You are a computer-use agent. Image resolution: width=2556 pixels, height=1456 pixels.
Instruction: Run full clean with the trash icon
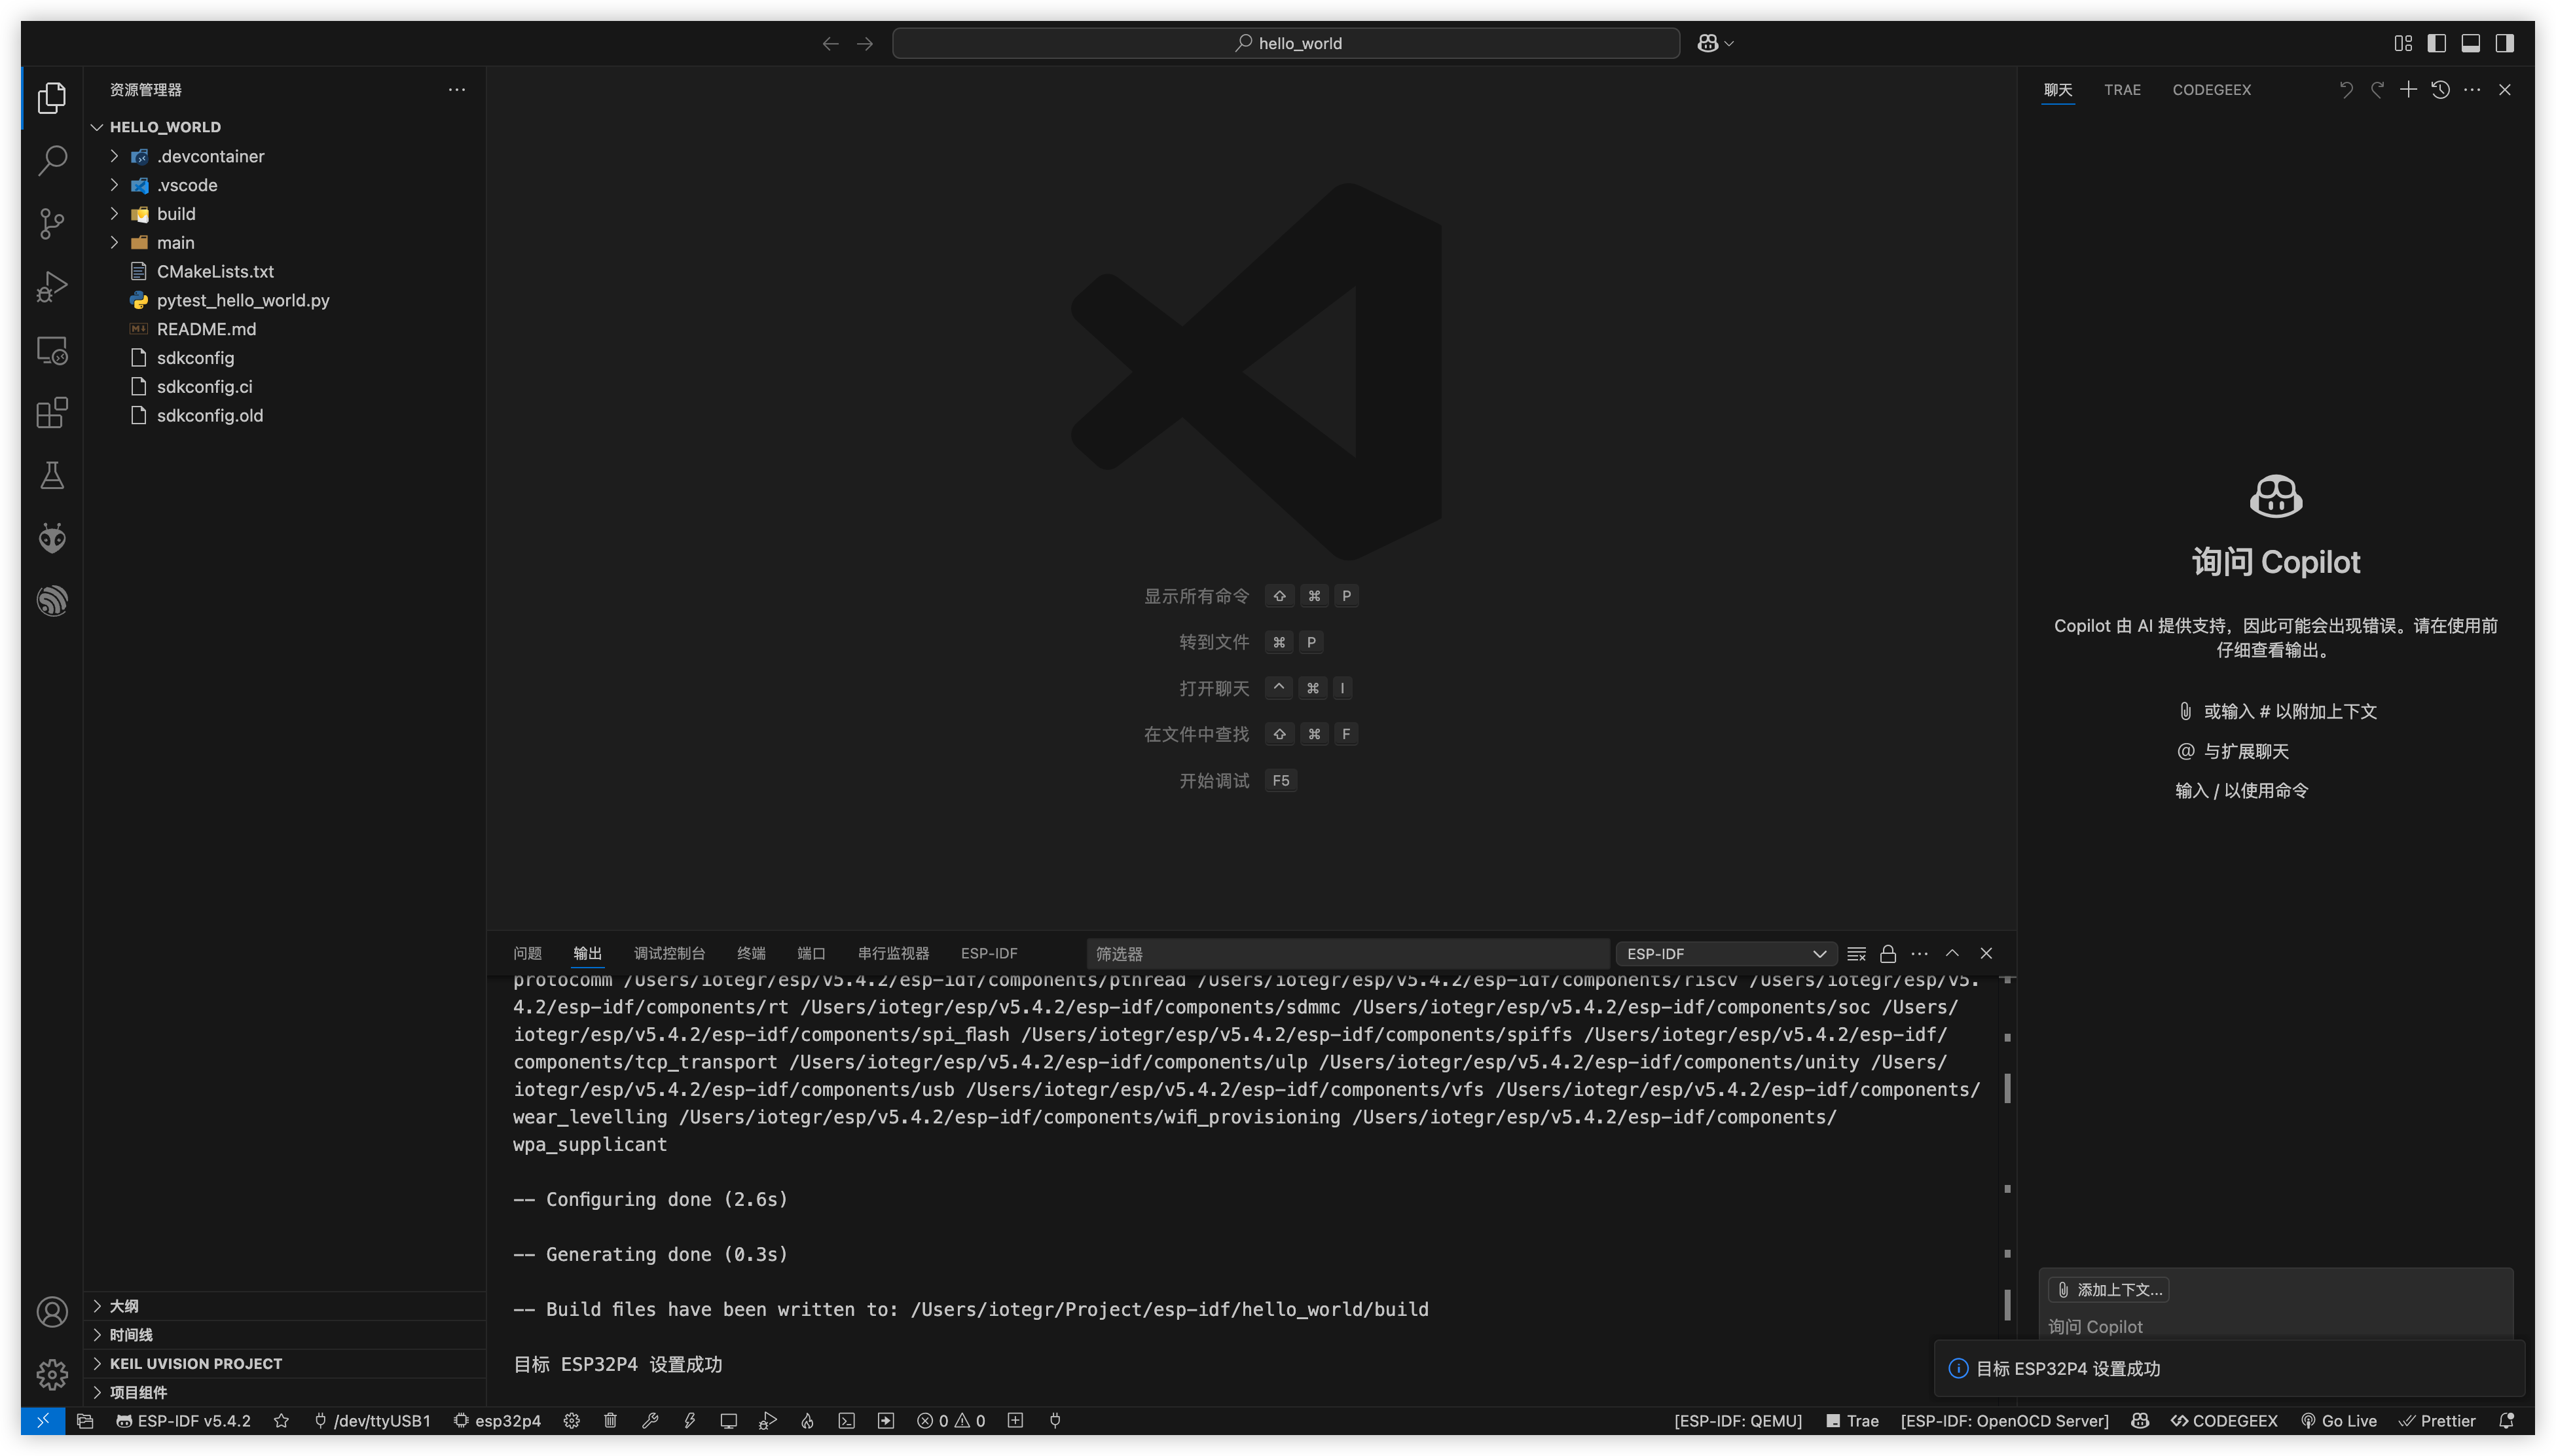[610, 1420]
